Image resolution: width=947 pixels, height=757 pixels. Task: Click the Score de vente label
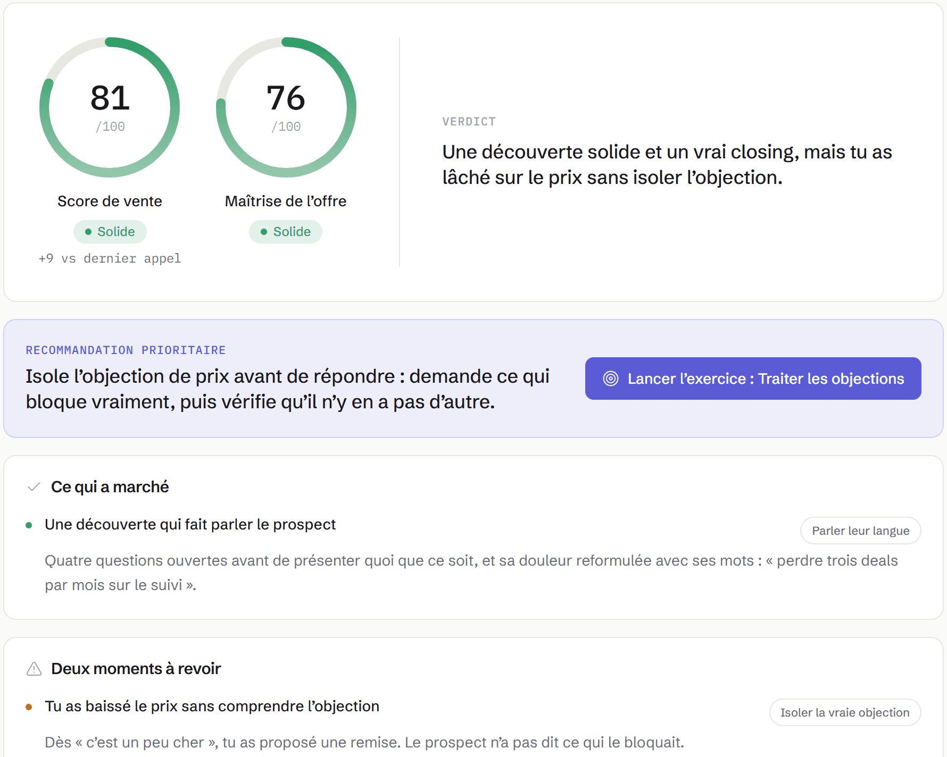coord(110,201)
